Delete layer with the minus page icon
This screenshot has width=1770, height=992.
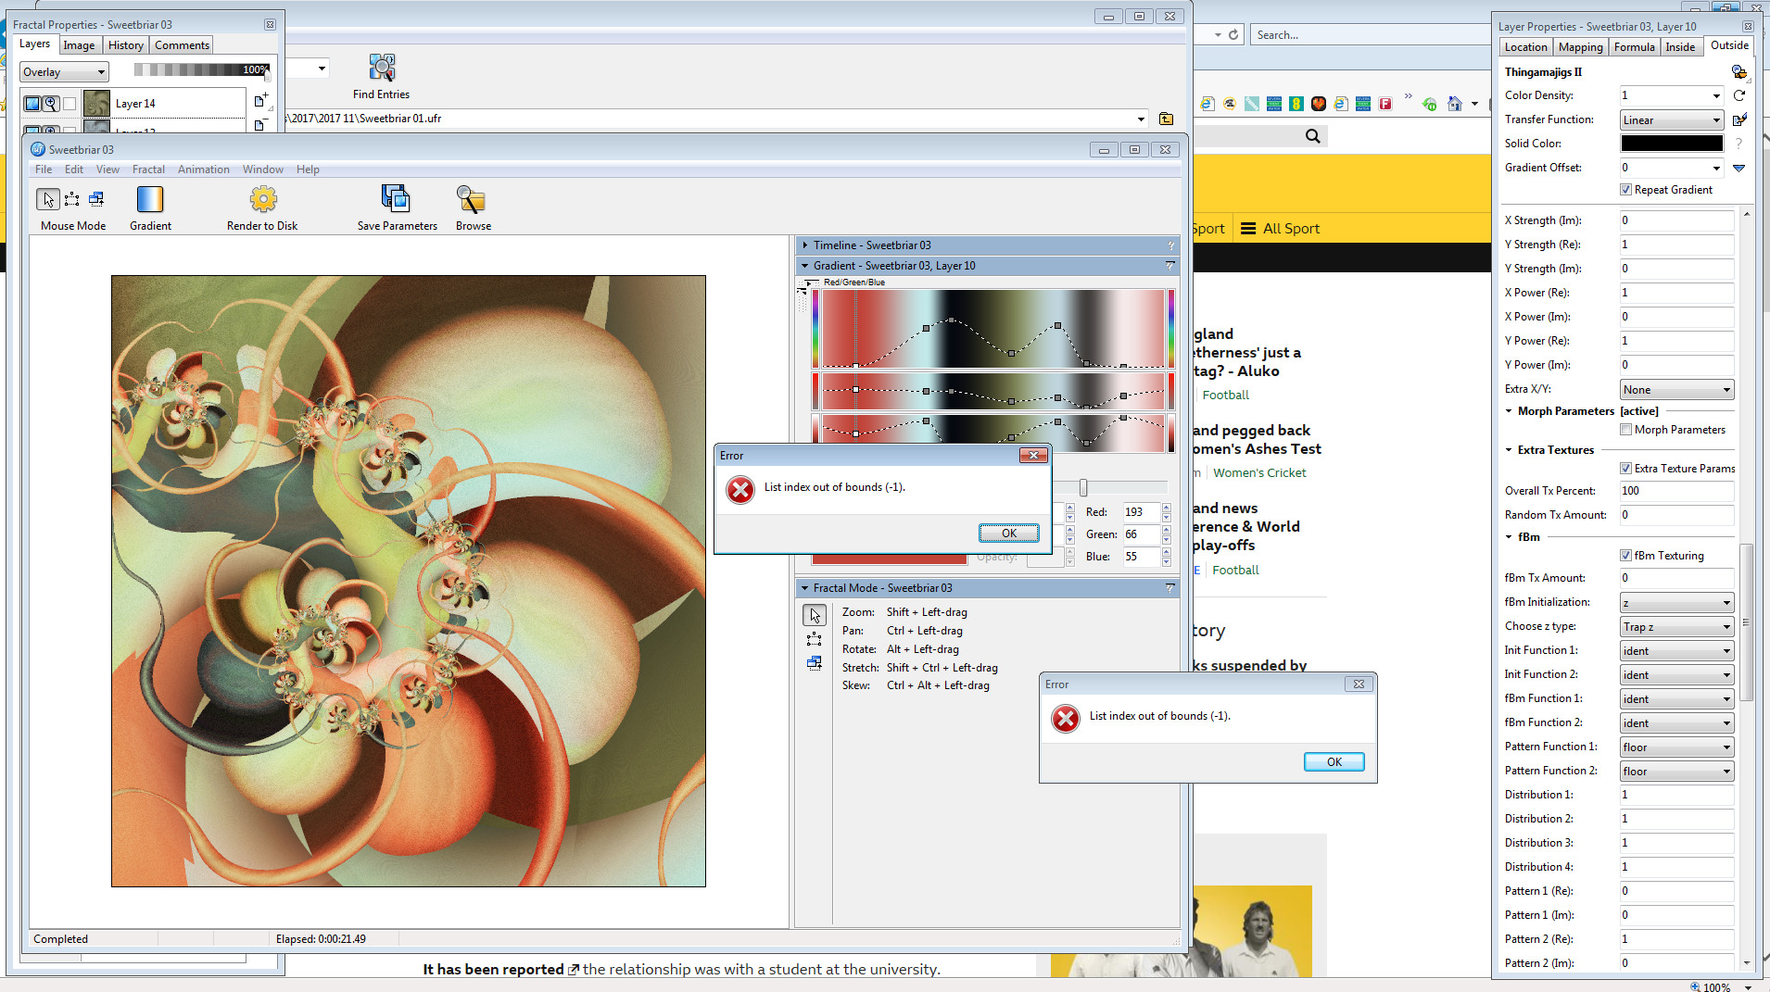[x=260, y=124]
